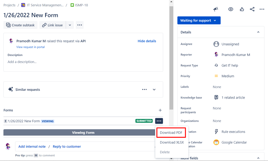
Task: Click the issue title 1/26/2022 New Form
Action: [31, 15]
